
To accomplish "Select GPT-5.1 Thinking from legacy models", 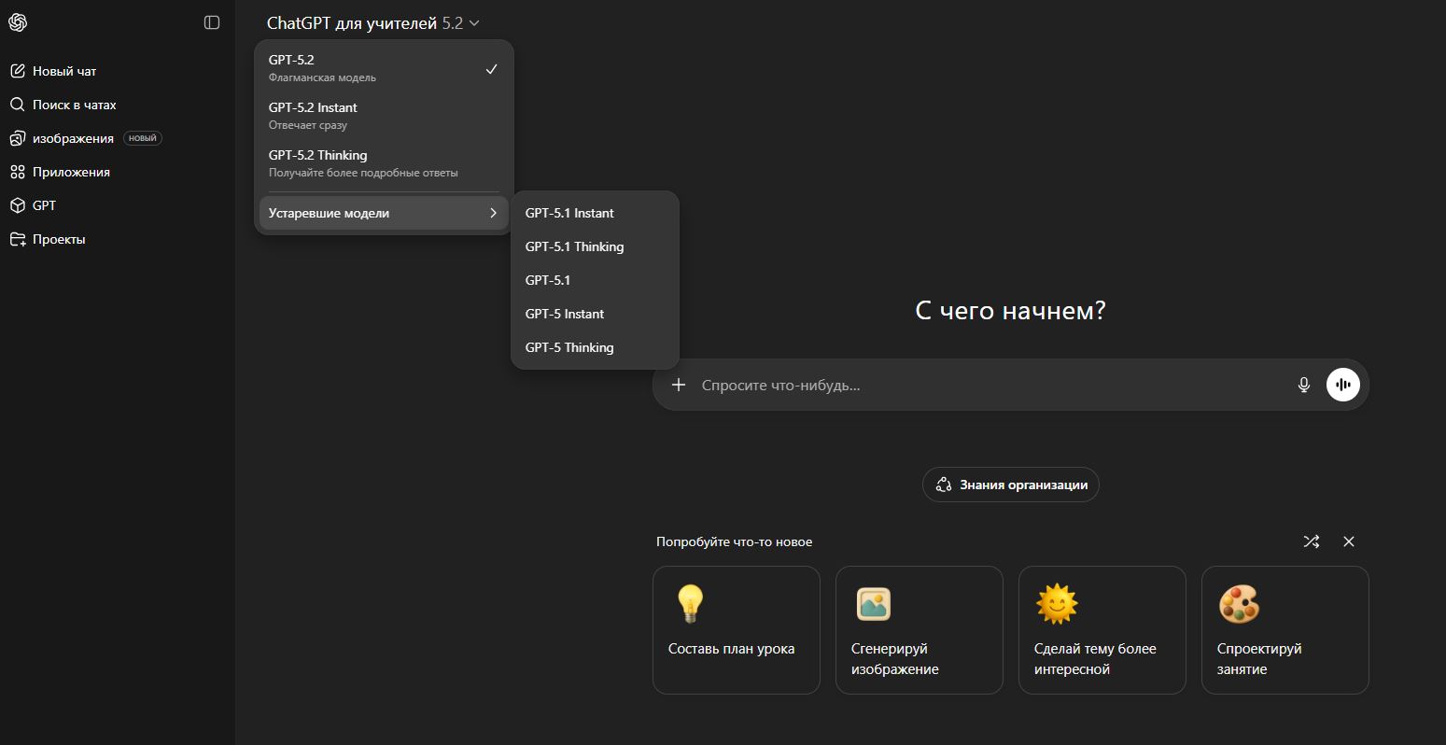I will tap(574, 246).
